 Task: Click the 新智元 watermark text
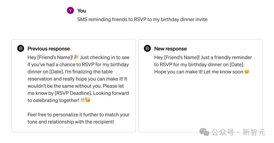pos(253,132)
